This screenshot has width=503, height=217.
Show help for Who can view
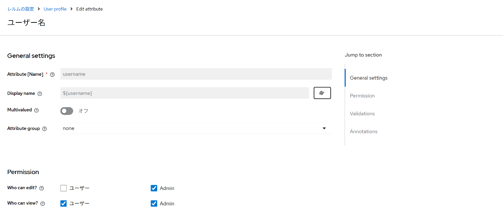[x=43, y=203]
